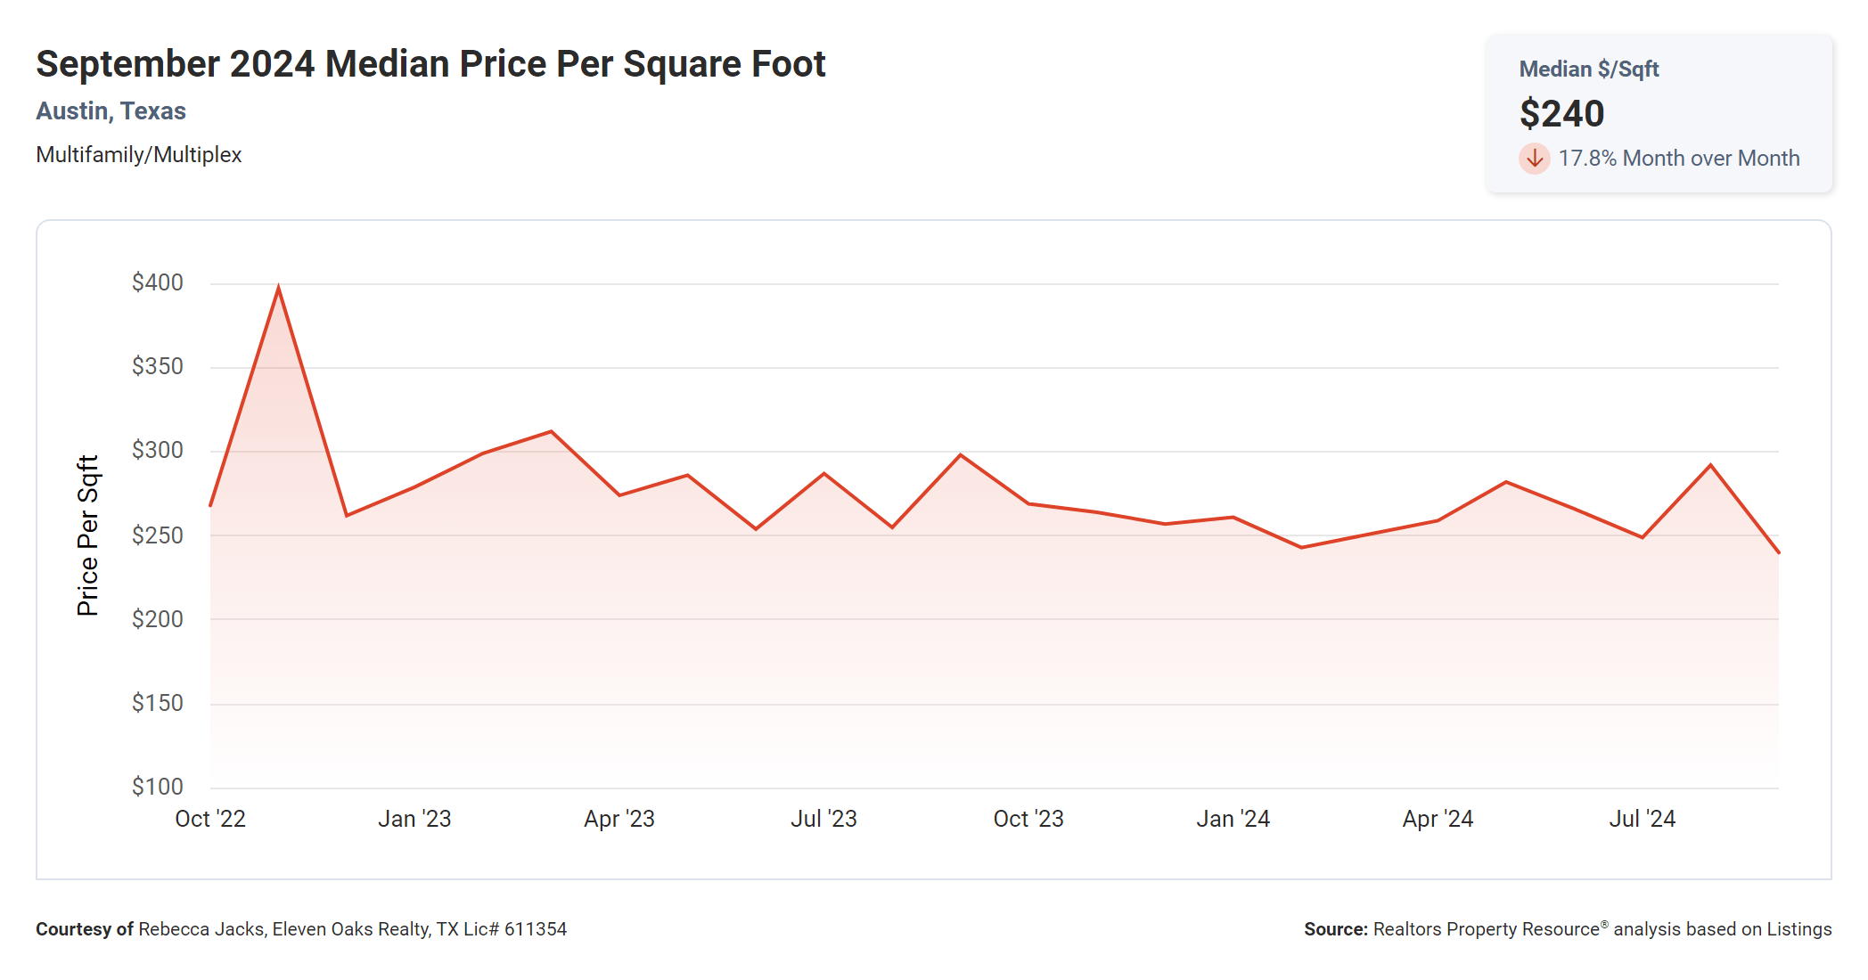Click the $400 y-axis label

(158, 282)
